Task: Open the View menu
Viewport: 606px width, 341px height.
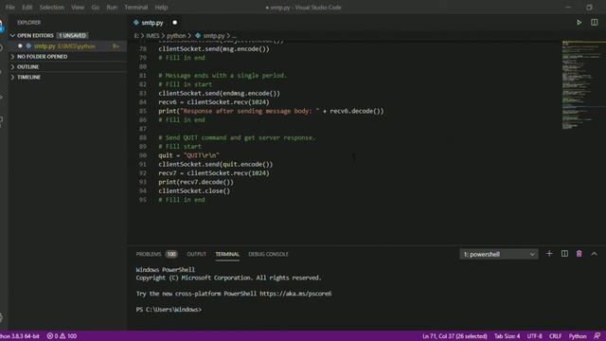Action: 78,8
